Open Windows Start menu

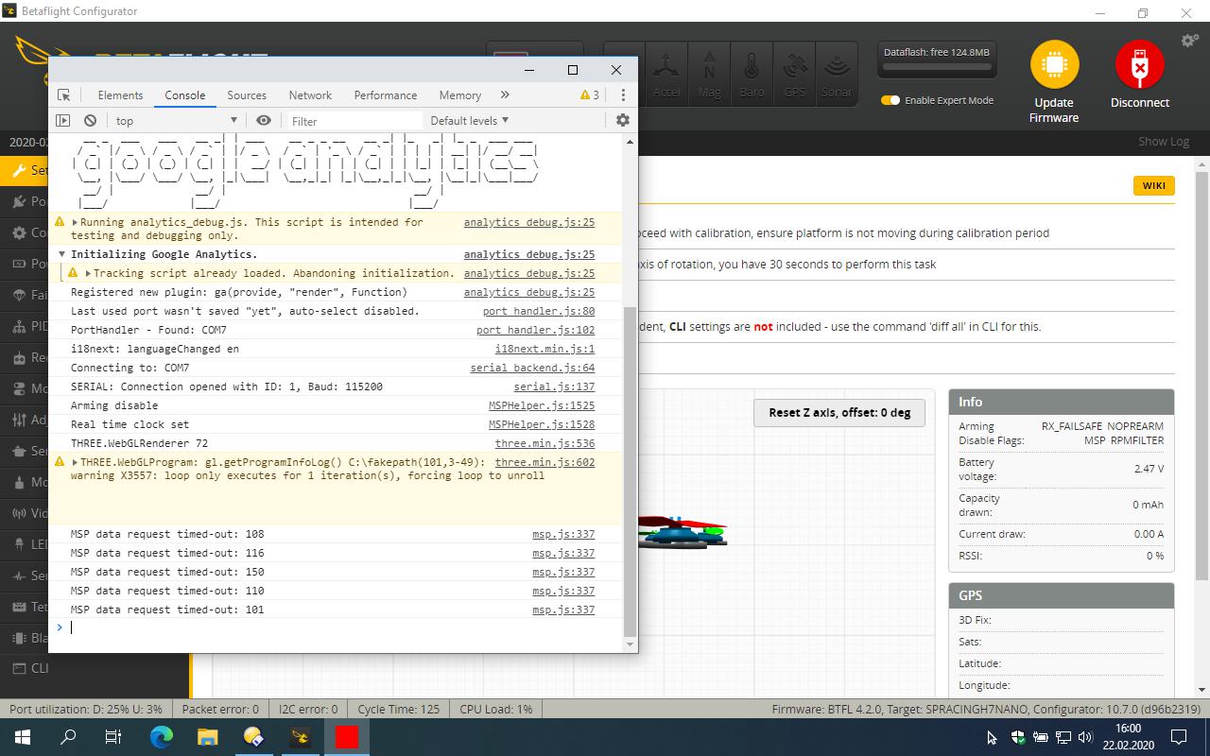click(x=22, y=737)
